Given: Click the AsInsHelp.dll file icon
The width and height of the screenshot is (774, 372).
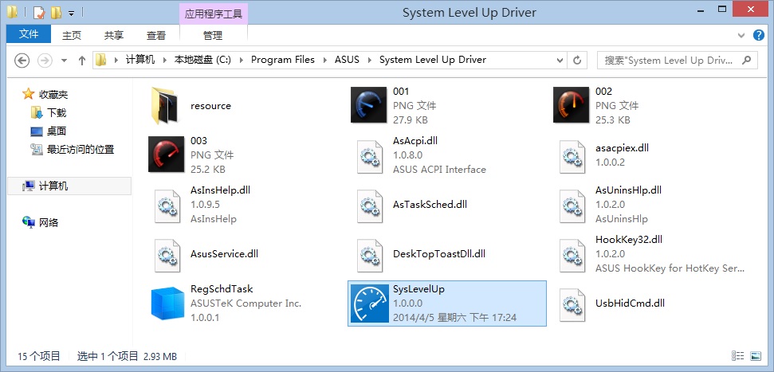Looking at the screenshot, I should point(167,206).
